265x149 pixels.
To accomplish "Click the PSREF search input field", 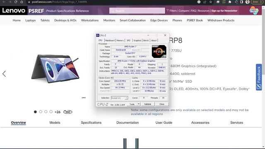I will (x=137, y=11).
